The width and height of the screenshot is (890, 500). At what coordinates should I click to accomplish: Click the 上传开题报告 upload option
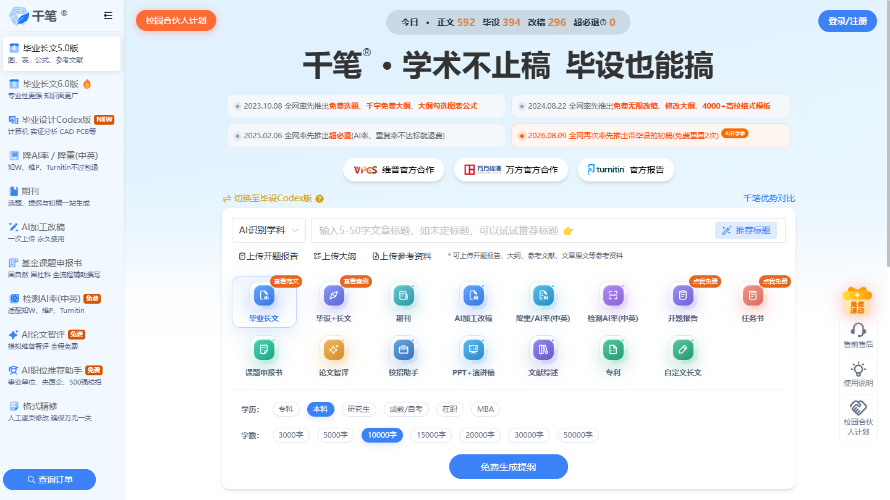click(268, 256)
